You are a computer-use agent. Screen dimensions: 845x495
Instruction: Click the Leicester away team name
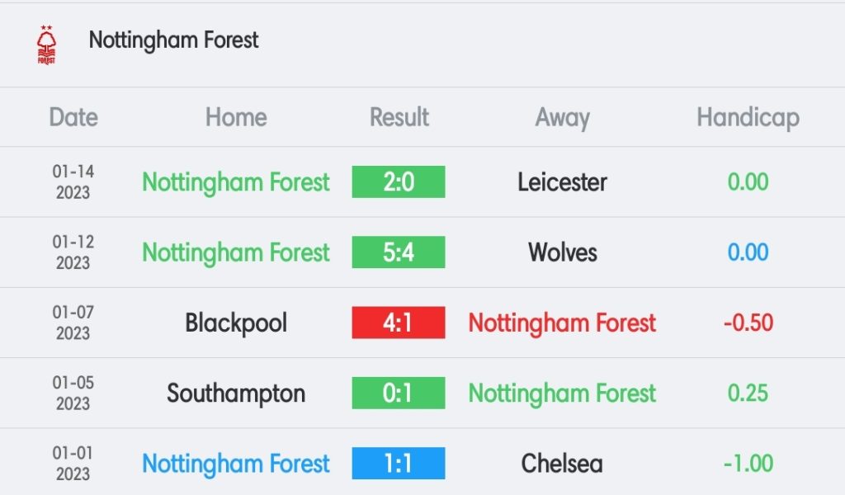click(562, 182)
